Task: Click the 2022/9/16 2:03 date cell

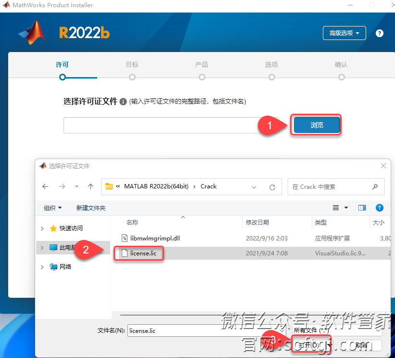Action: coord(267,239)
